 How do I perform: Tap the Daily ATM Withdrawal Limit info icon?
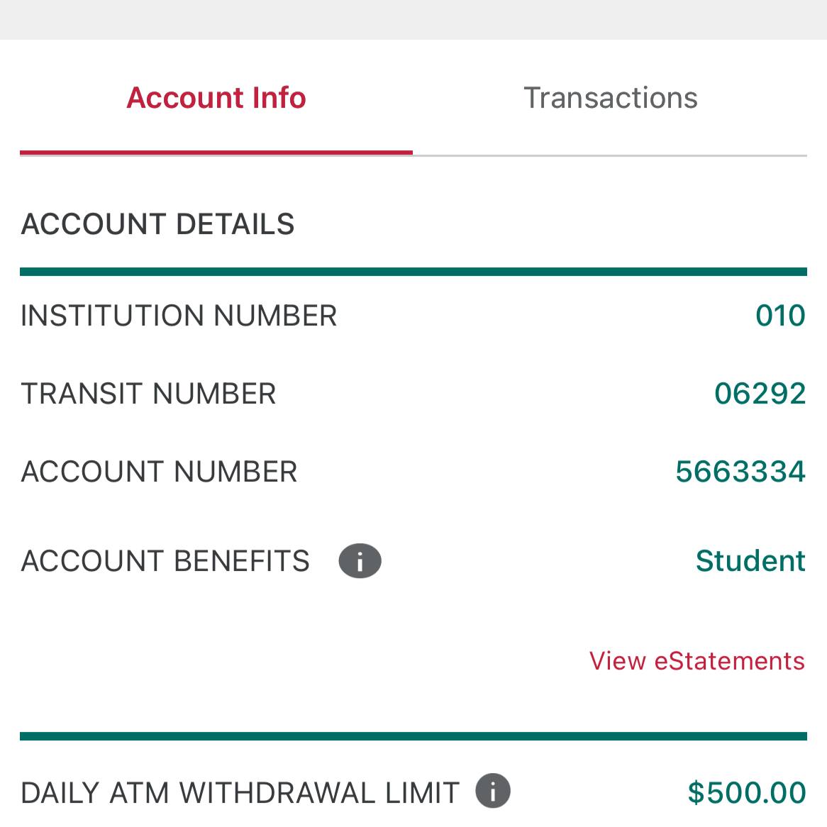(493, 791)
